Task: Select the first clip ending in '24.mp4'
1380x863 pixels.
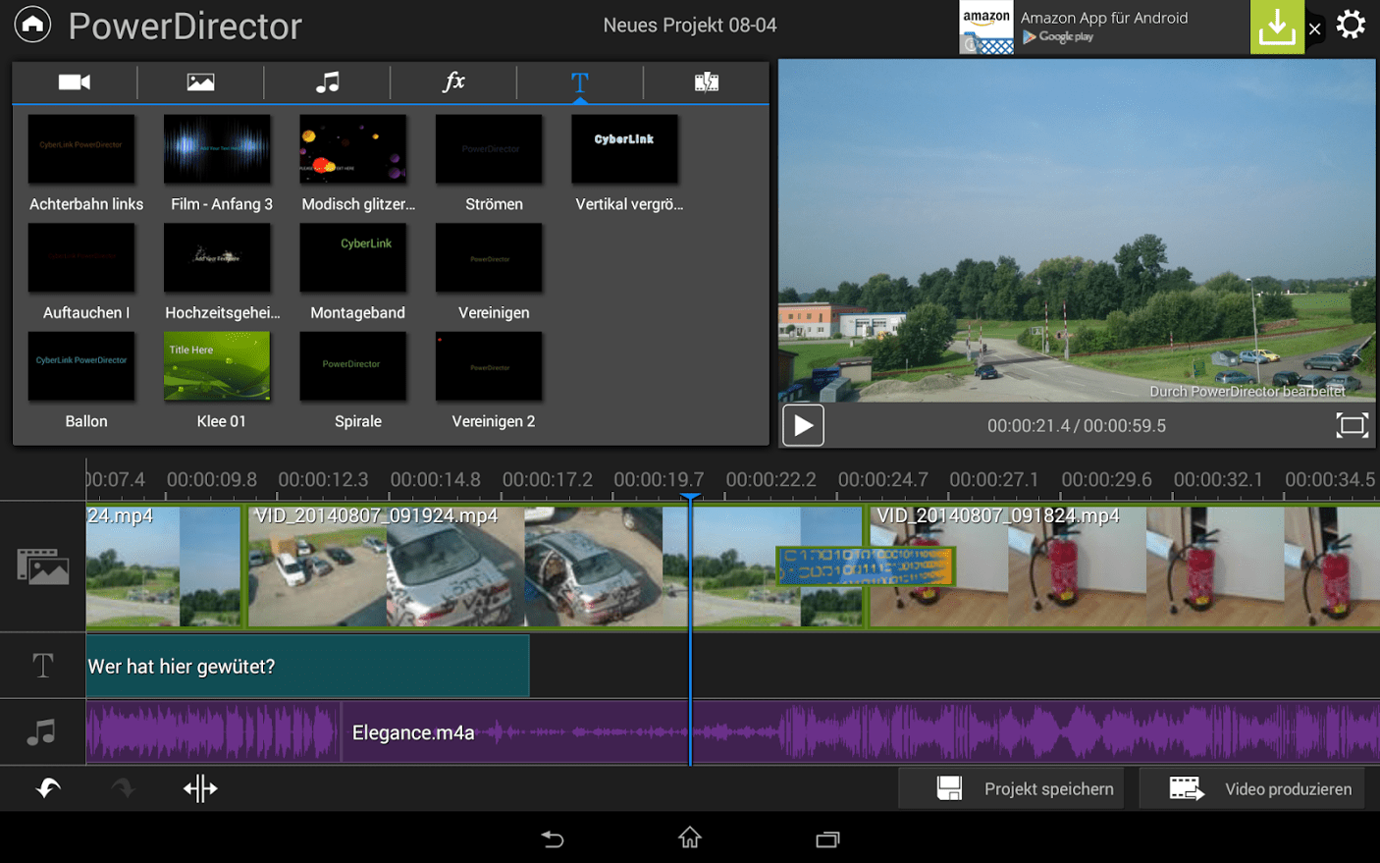Action: tap(163, 566)
